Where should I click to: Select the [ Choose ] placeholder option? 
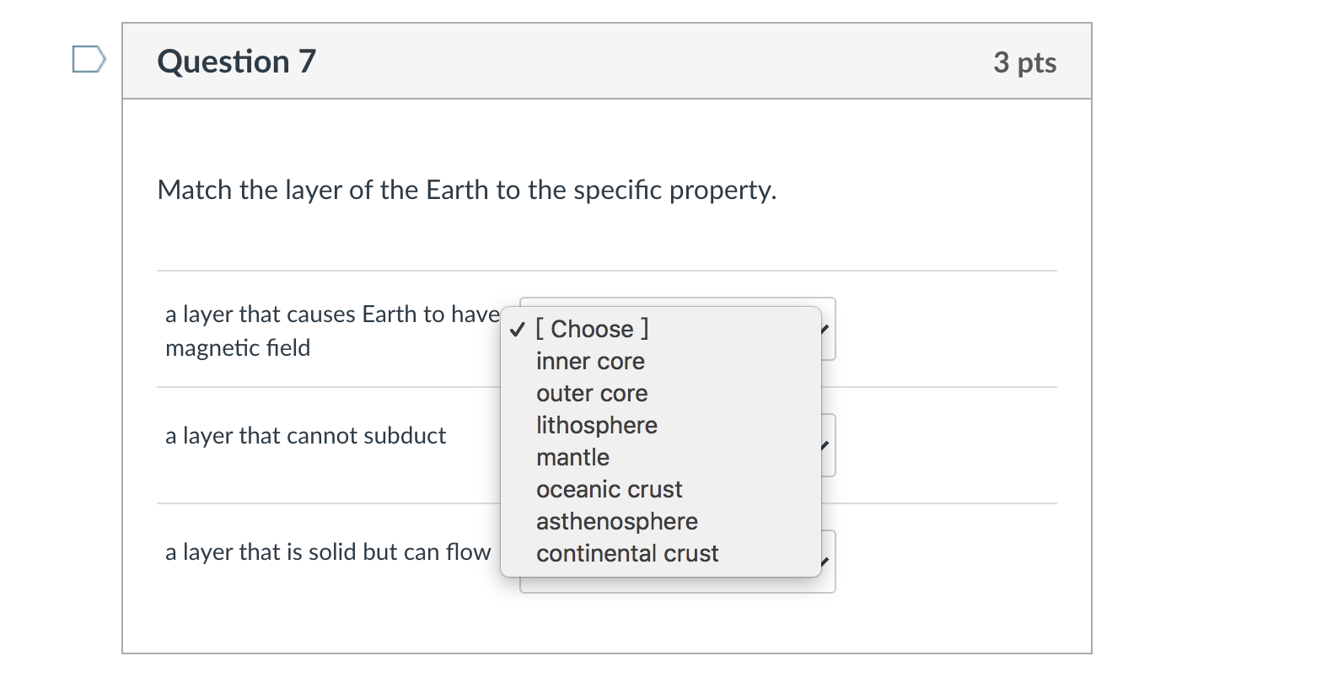pyautogui.click(x=592, y=329)
